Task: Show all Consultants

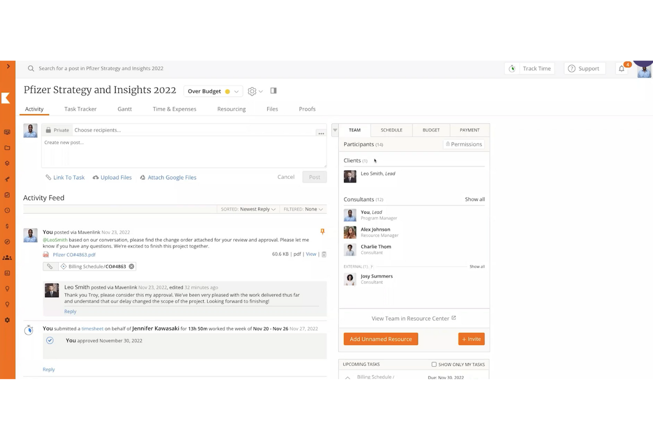Action: [x=475, y=199]
